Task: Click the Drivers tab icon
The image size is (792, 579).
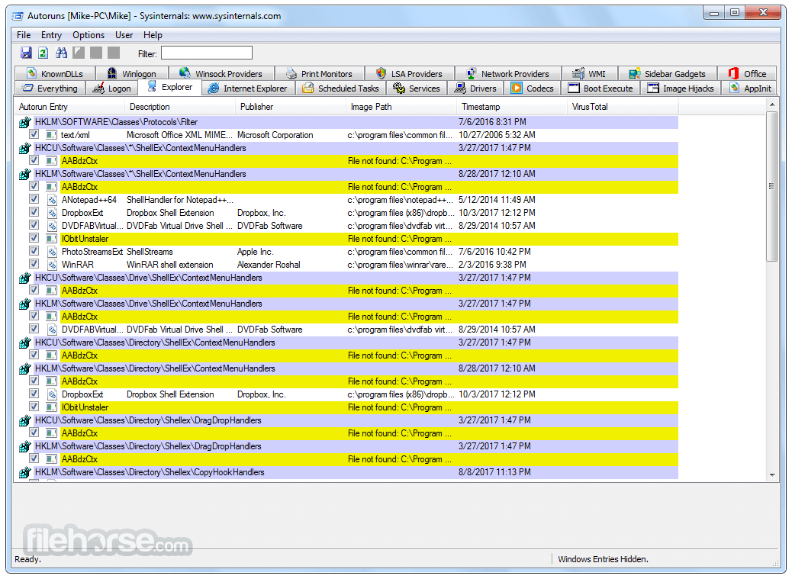Action: [459, 88]
